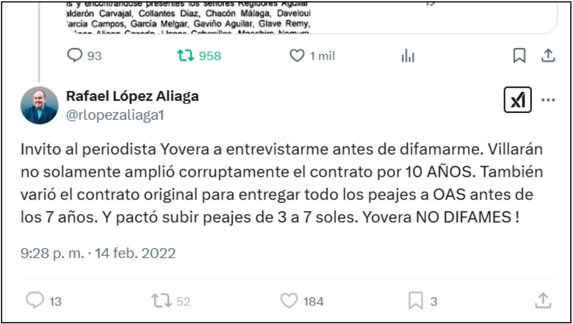Screen dimensions: 573x324
Task: Undo the green 958 retweet on upper tweet
Action: (199, 56)
